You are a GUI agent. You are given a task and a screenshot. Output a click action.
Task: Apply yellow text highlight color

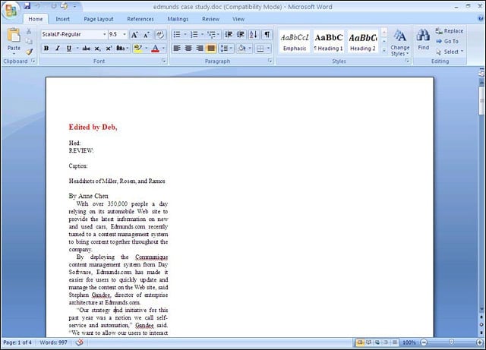click(x=137, y=48)
